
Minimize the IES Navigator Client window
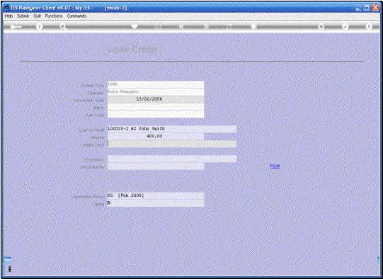[x=358, y=8]
